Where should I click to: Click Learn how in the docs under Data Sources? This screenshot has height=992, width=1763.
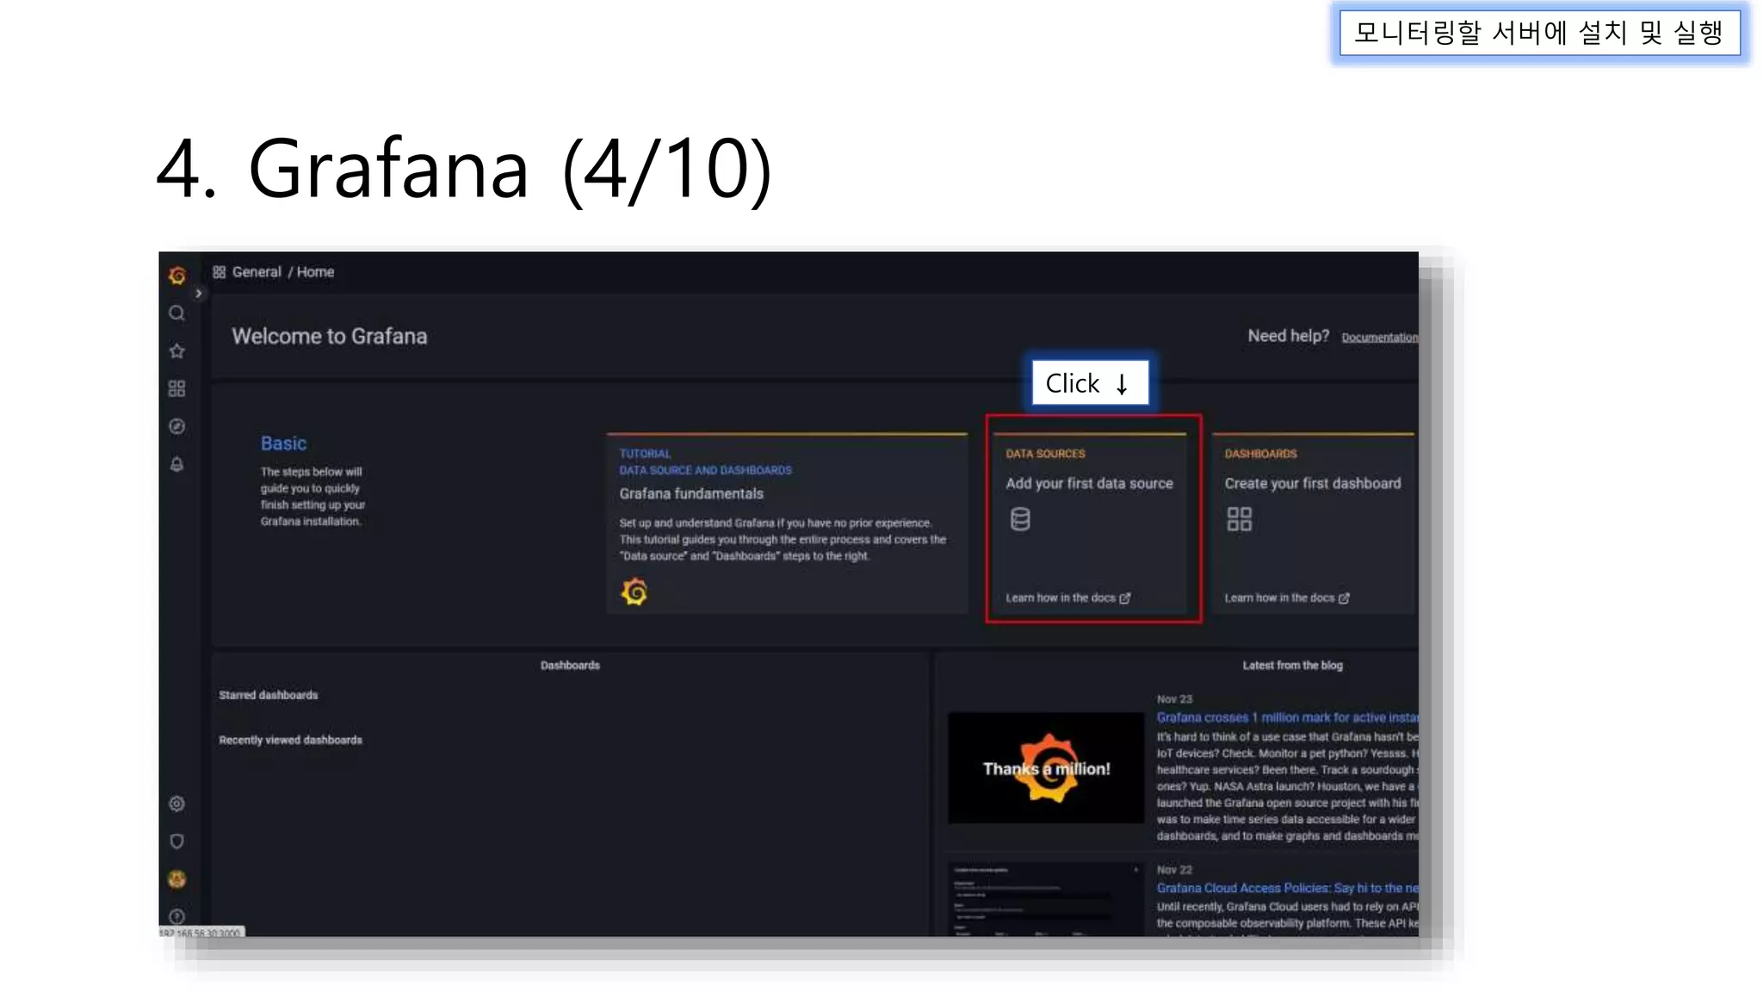1067,598
